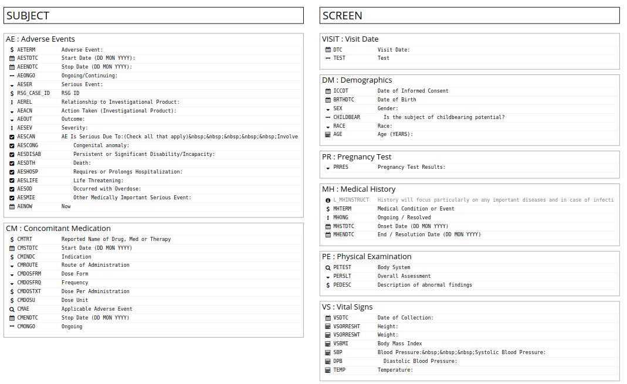Click the "MH : Medical History" form title

point(359,189)
